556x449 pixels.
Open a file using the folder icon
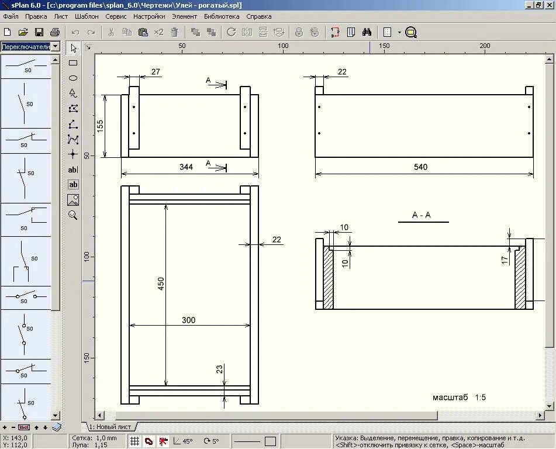click(x=23, y=32)
